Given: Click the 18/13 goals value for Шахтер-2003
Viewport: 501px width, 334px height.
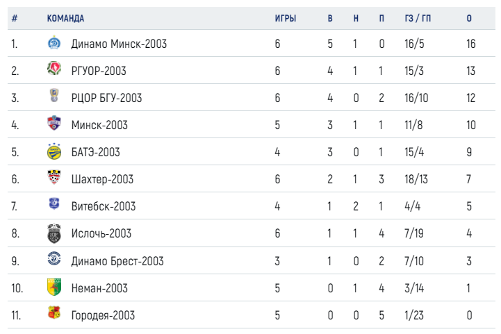Looking at the screenshot, I should click(416, 179).
